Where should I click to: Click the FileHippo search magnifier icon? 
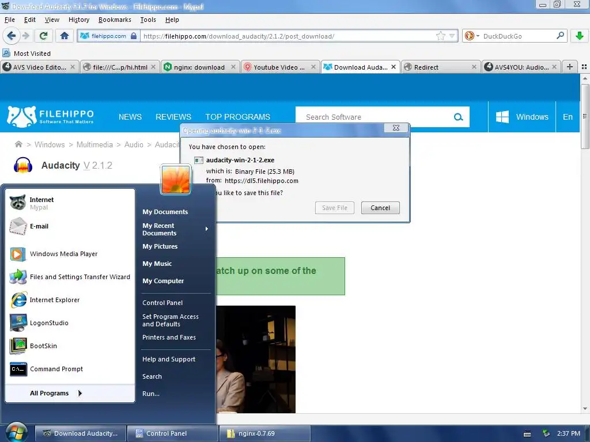(458, 117)
